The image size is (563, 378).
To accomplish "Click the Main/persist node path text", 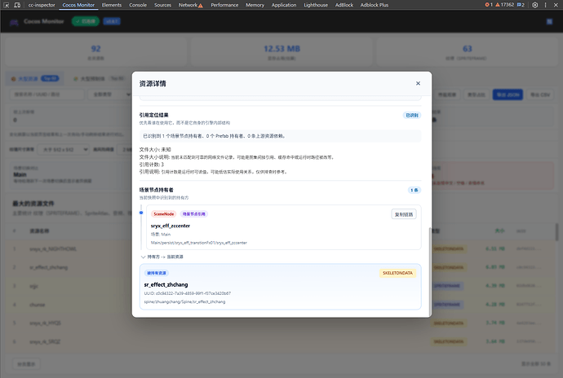I will (x=198, y=243).
